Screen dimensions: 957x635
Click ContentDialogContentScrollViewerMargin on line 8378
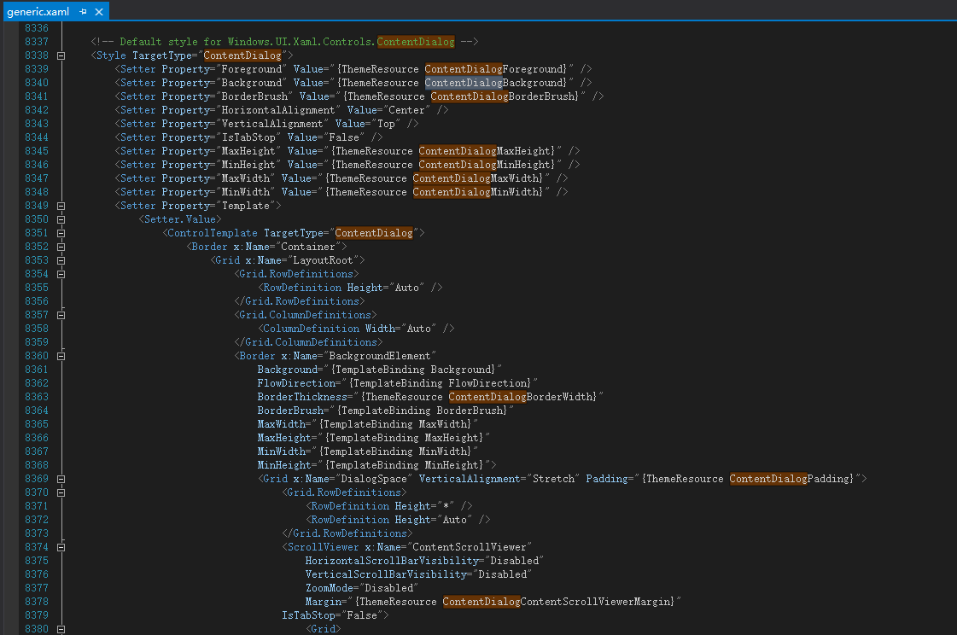[x=558, y=602]
